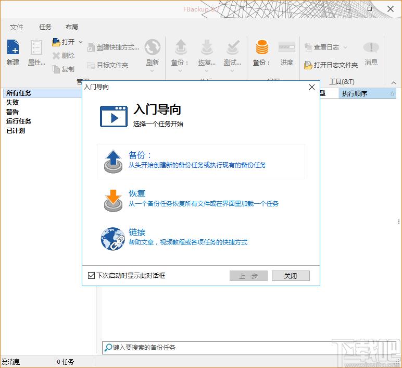The image size is (402, 368).
Task: Collapse the ribbon using the top-right chevron
Action: click(x=393, y=82)
